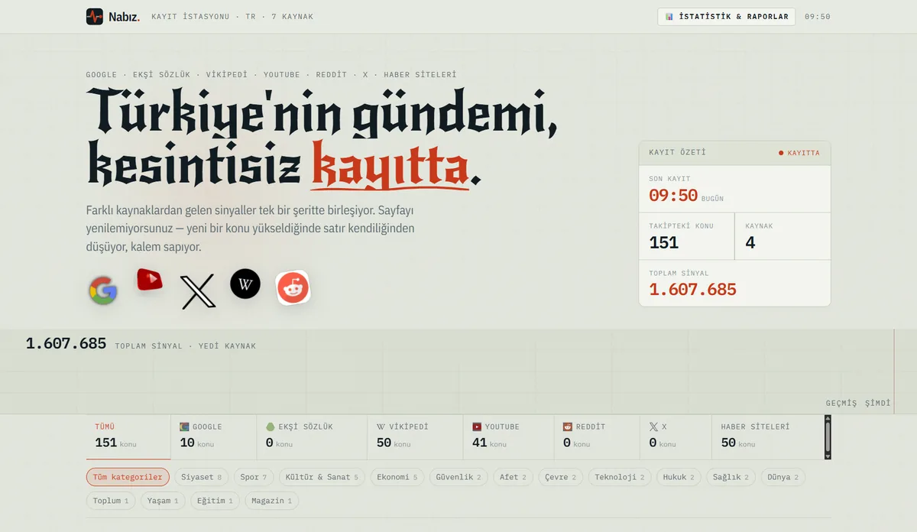Click the Geçmiş label on the timeline
917x532 pixels.
(841, 403)
